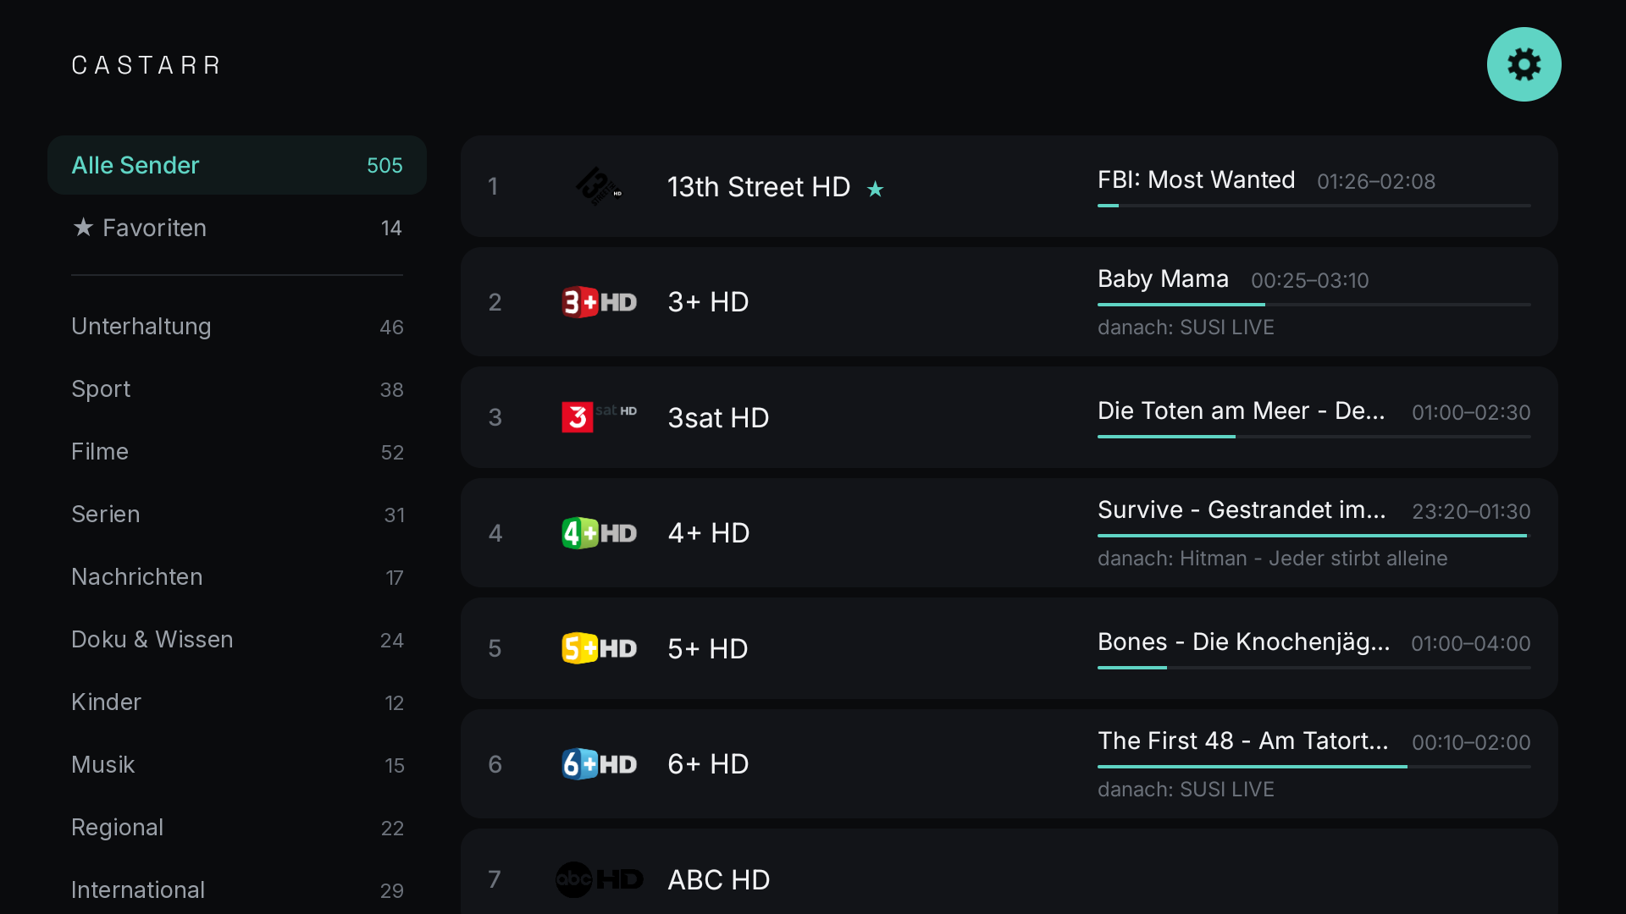Click the 5+ HD channel logo
The height and width of the screenshot is (914, 1626).
coord(599,648)
